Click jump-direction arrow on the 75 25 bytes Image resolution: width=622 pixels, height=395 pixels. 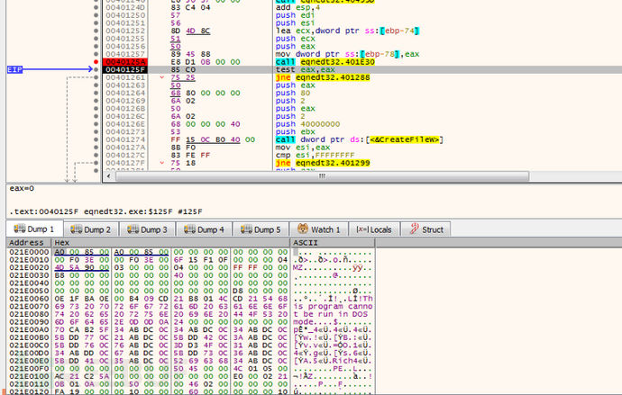point(162,77)
